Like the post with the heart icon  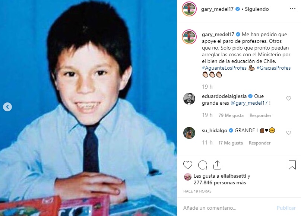(x=187, y=165)
